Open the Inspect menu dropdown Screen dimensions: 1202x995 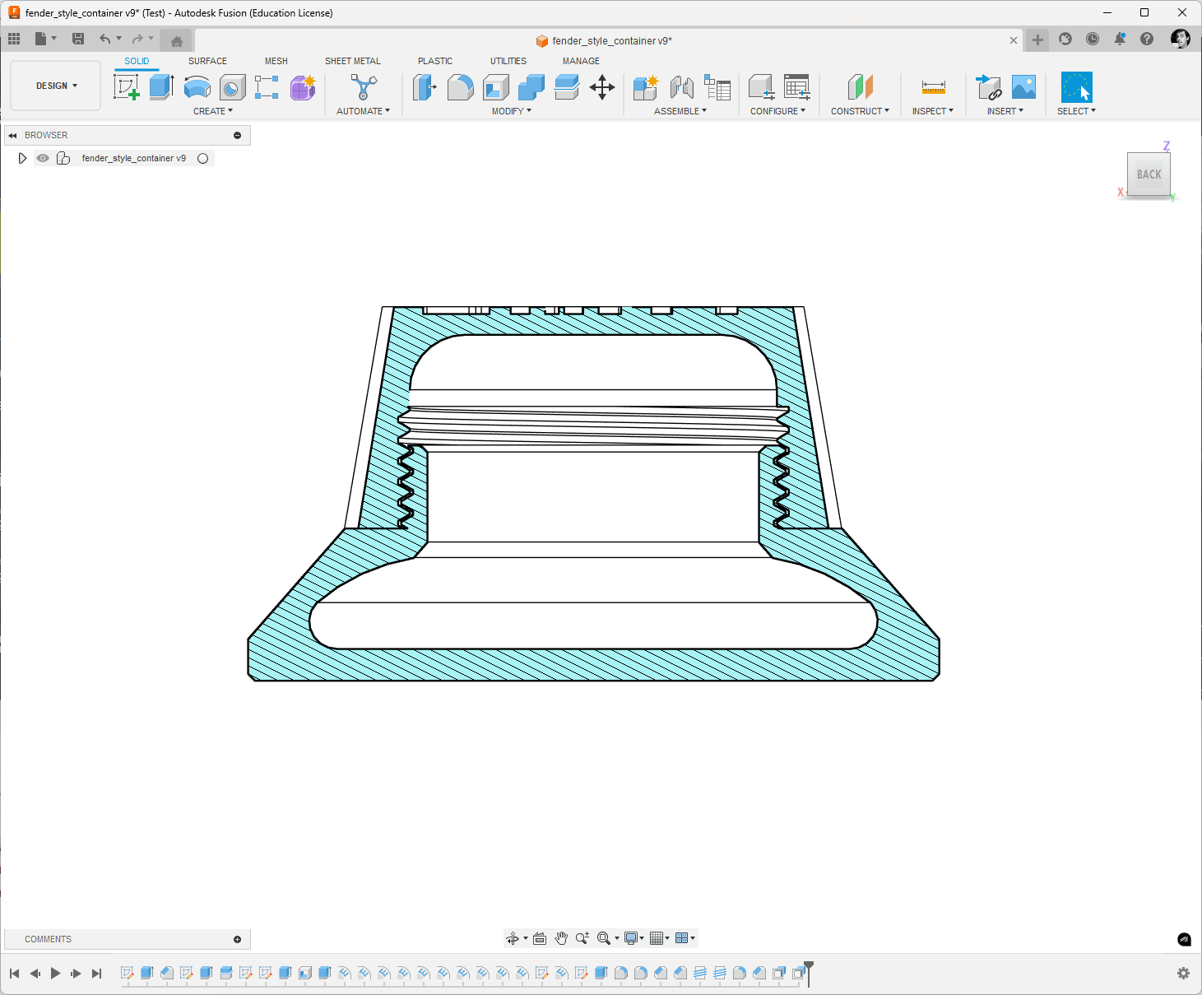tap(933, 111)
